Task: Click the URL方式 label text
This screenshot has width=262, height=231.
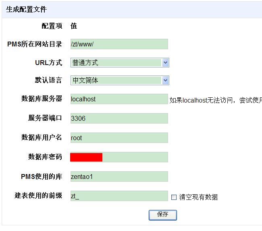Action: pyautogui.click(x=48, y=63)
